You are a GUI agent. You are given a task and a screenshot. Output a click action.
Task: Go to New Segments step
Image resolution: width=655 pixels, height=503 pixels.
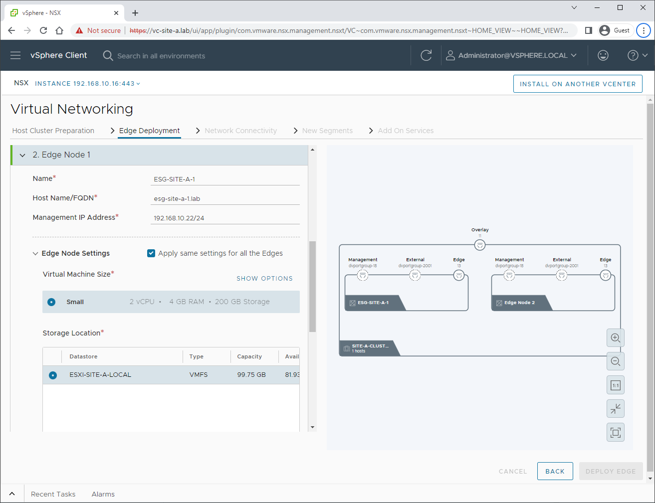click(327, 131)
